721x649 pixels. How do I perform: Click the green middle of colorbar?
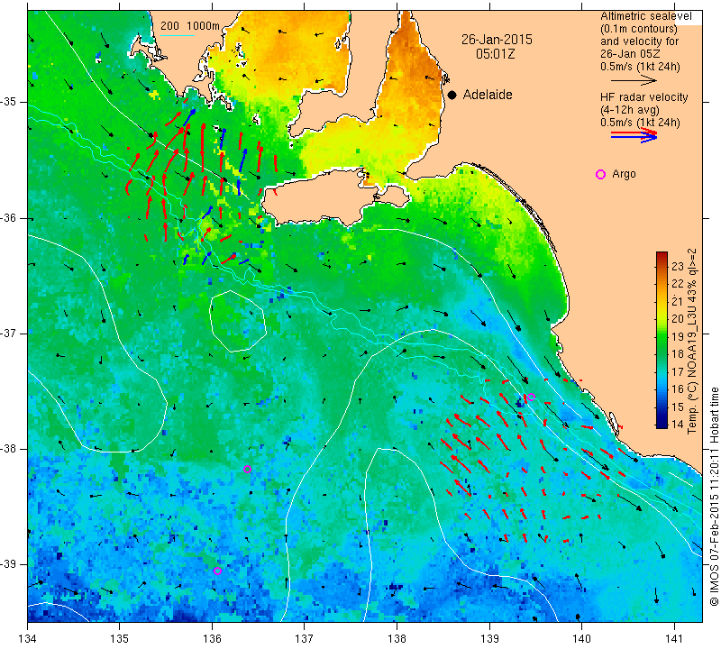click(662, 340)
